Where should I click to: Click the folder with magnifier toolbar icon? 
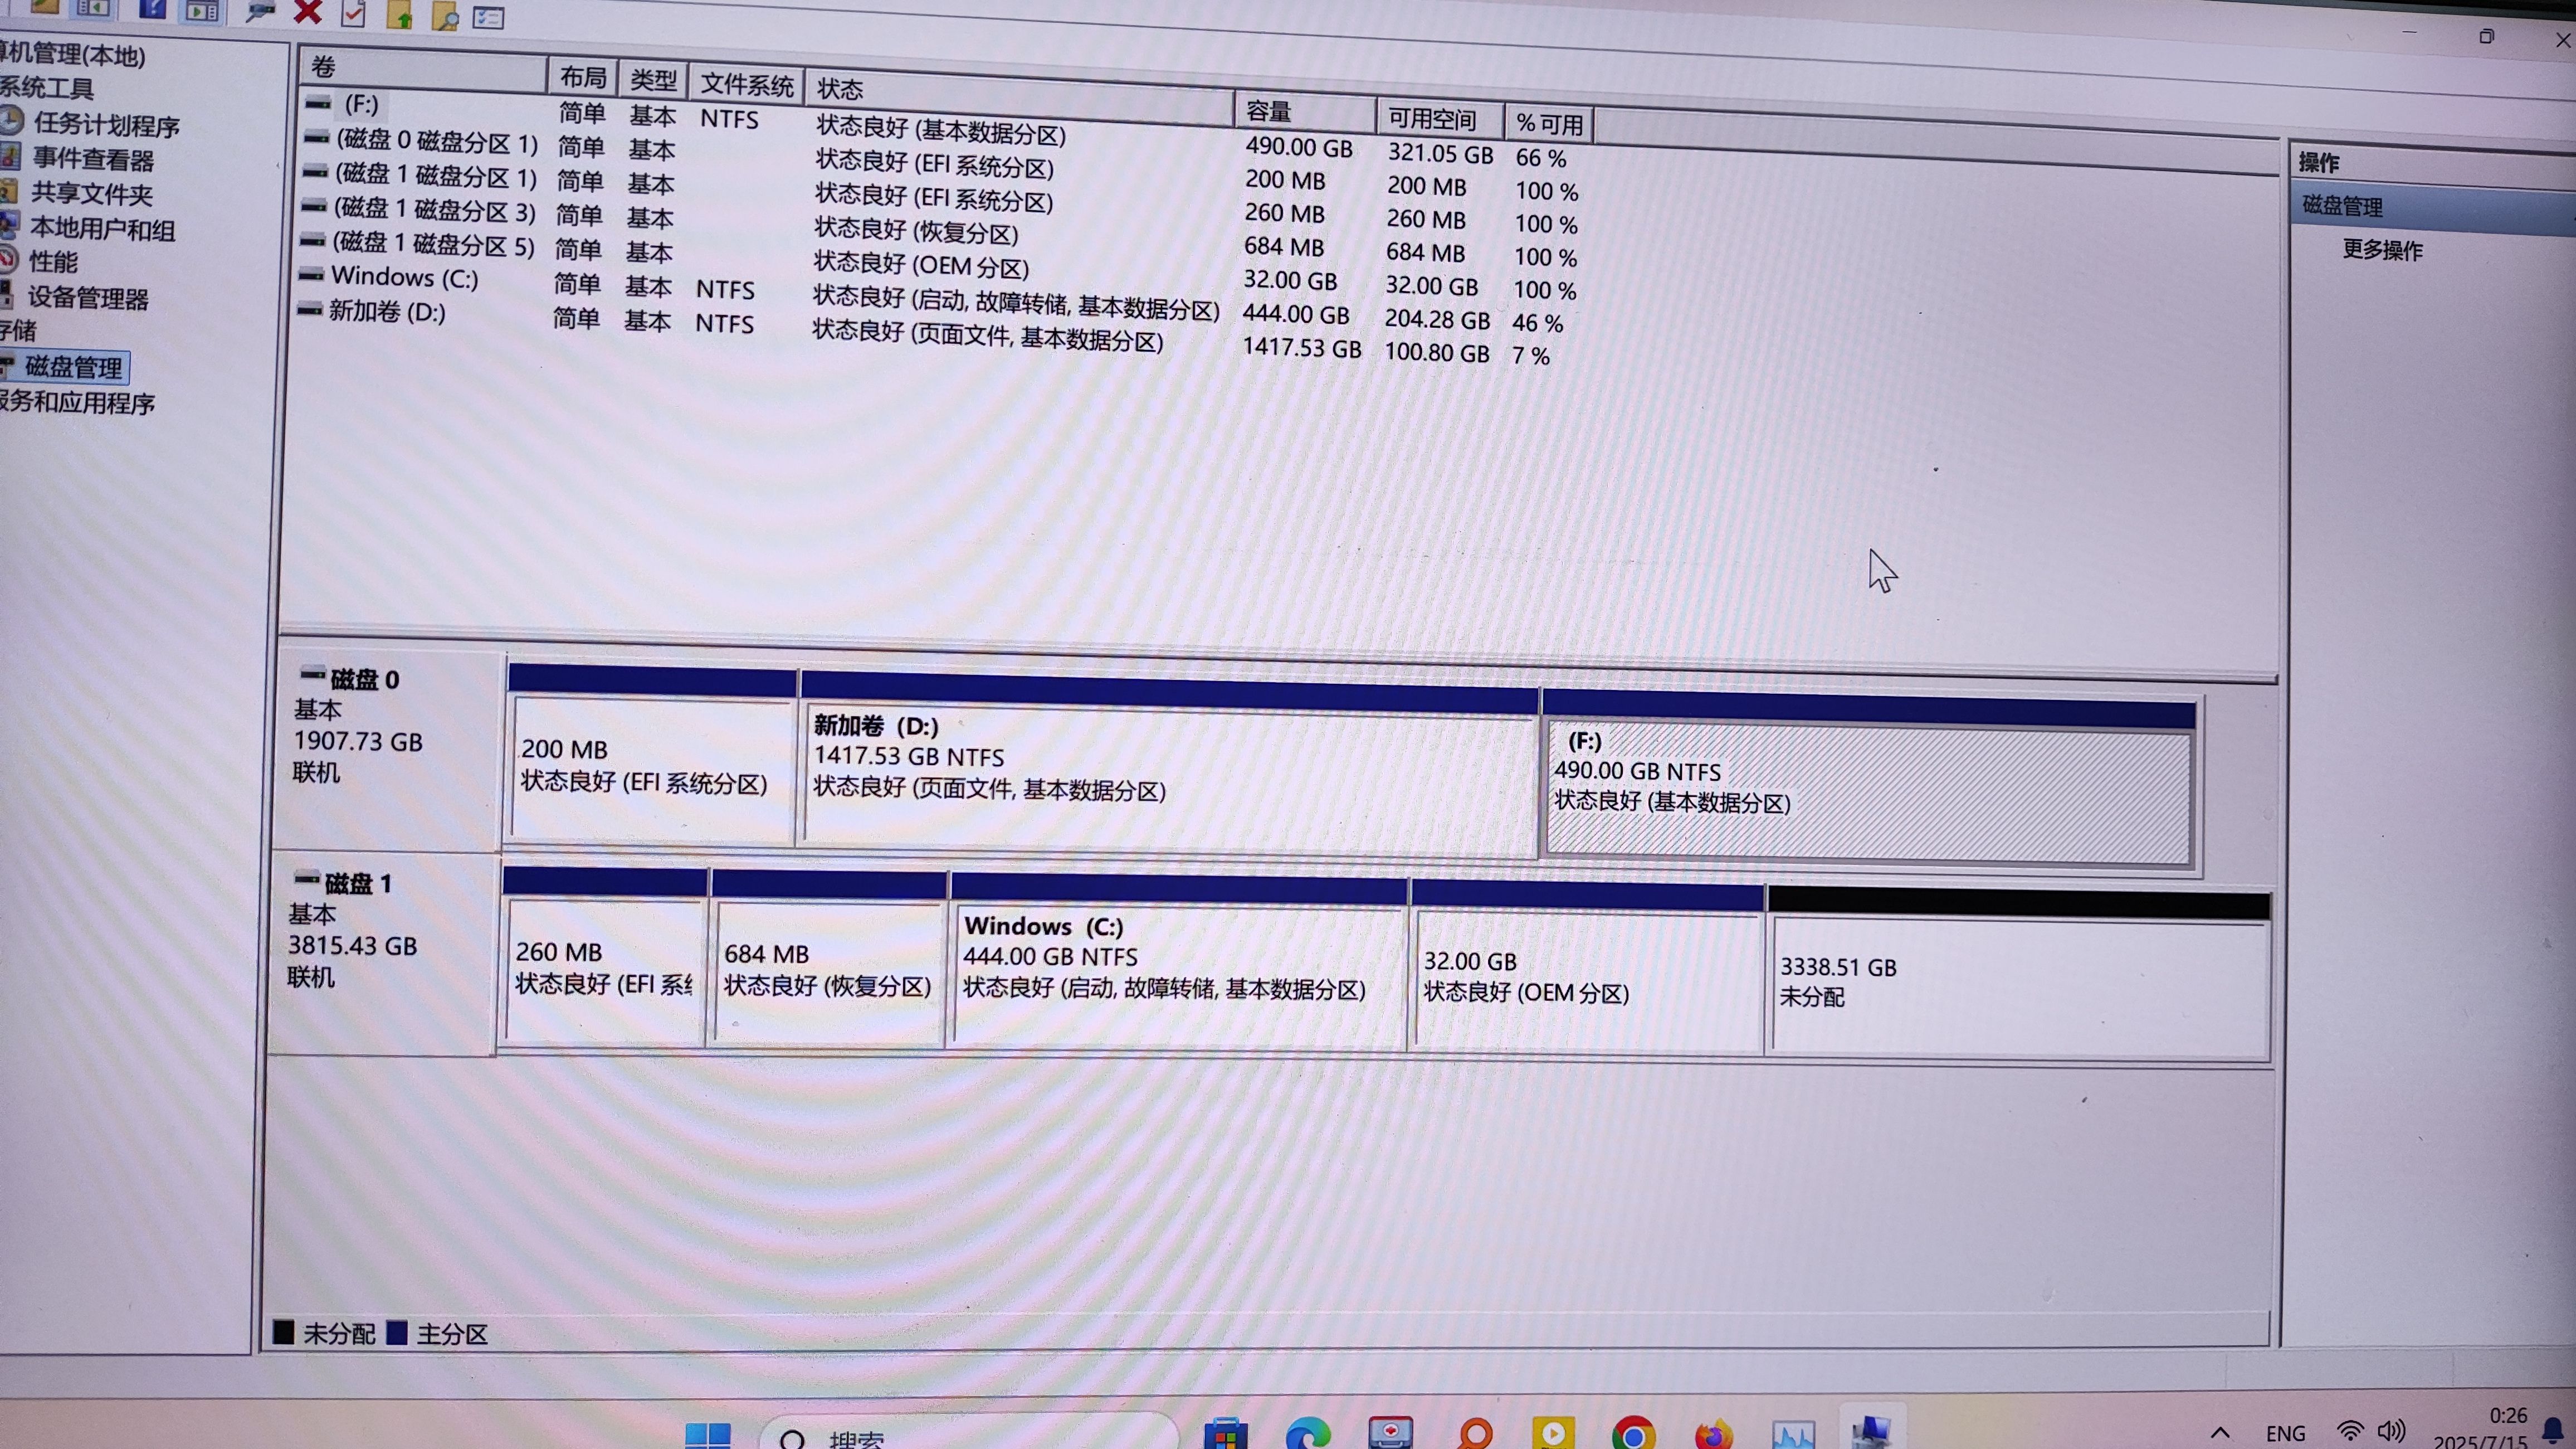(444, 16)
